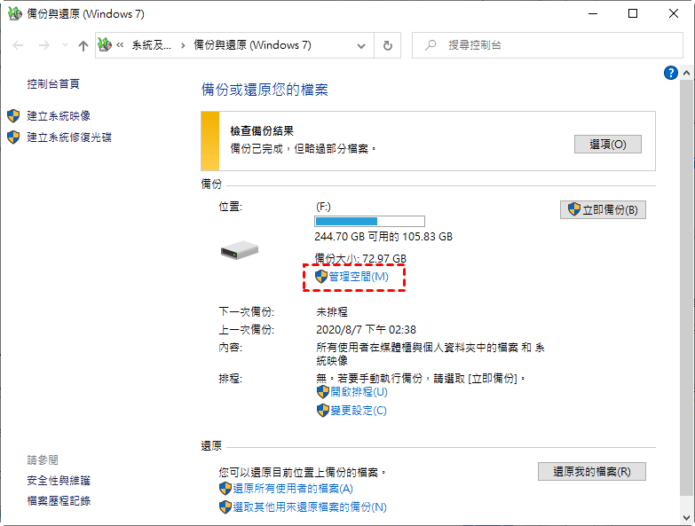This screenshot has width=695, height=526.
Task: Click the shield icon next to 還原所有使用者的檔案(A)
Action: [x=225, y=489]
